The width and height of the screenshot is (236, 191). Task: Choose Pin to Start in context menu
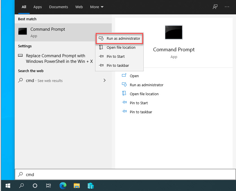(119, 56)
